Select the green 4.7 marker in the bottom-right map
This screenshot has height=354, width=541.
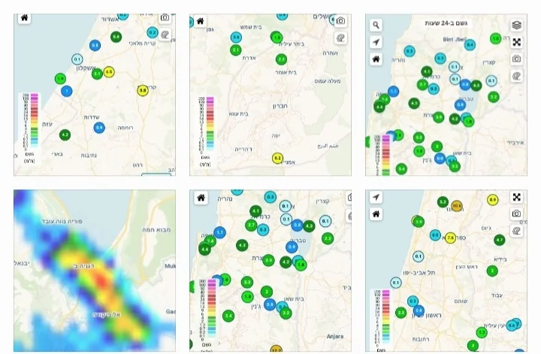tap(499, 240)
